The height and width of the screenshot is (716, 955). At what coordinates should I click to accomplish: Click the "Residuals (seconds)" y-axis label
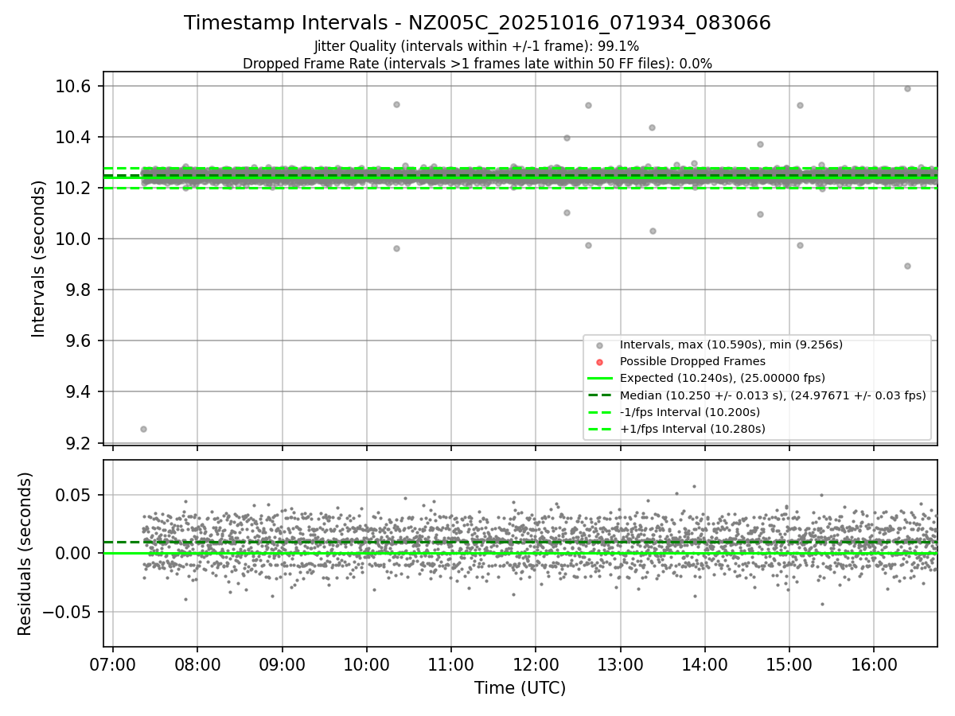(x=25, y=554)
